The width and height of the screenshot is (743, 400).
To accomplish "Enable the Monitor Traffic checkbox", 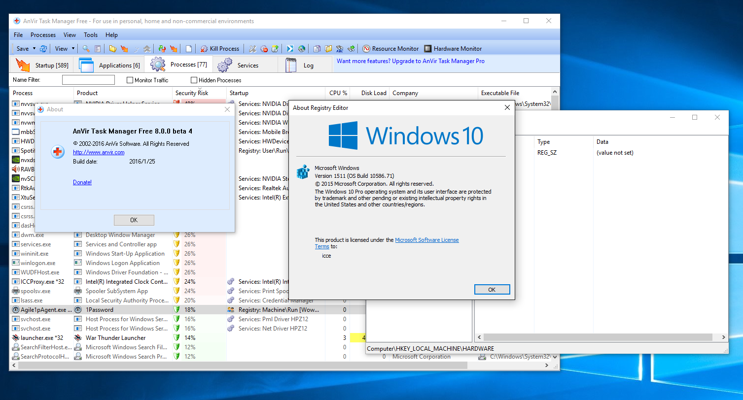I will 130,80.
